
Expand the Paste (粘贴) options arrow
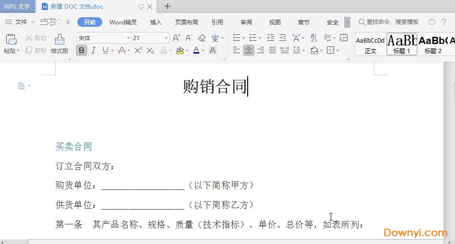point(18,51)
